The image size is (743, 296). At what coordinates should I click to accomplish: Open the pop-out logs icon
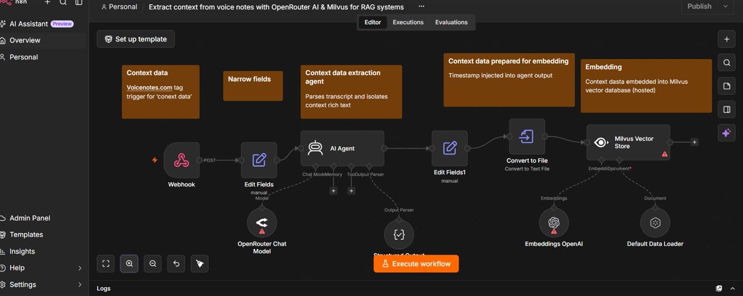[x=719, y=289]
